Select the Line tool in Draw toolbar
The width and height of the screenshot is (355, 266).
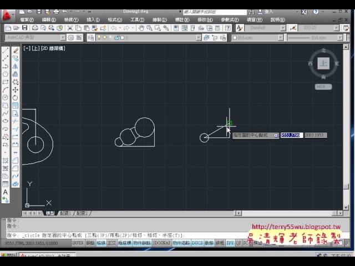[5, 50]
